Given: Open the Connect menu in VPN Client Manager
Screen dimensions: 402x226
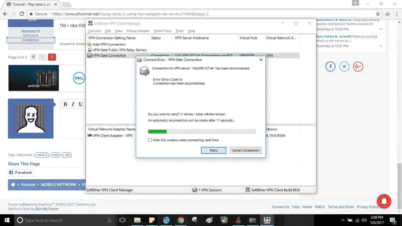Looking at the screenshot, I should 94,31.
